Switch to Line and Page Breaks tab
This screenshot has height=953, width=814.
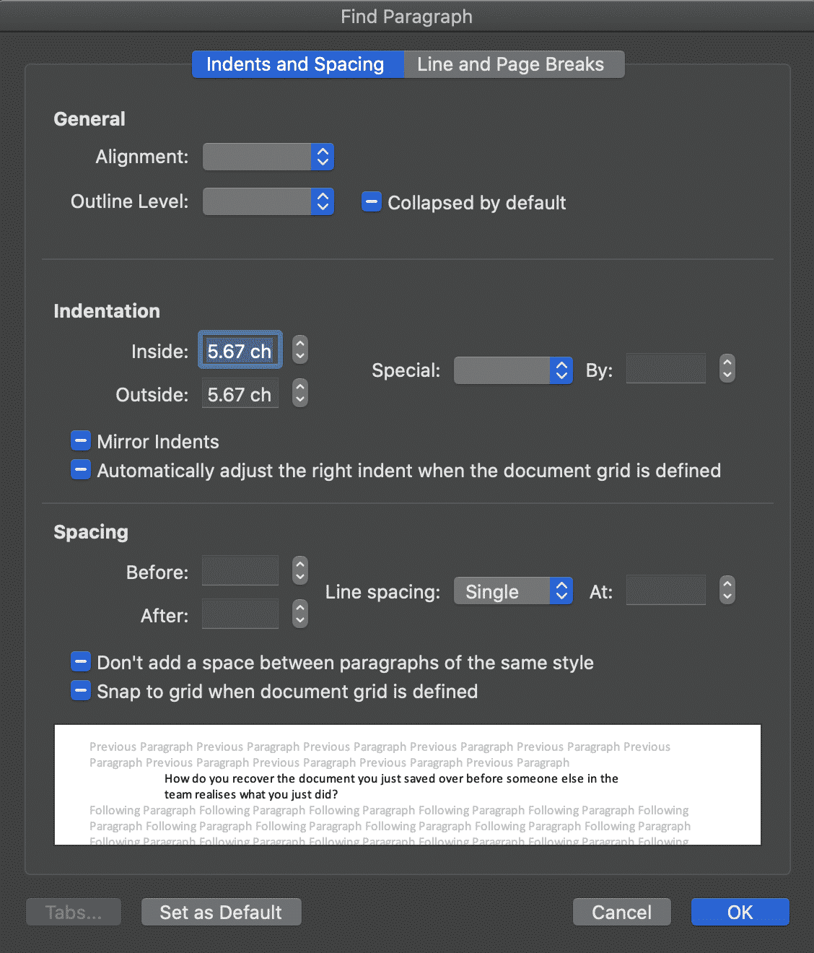click(x=511, y=64)
